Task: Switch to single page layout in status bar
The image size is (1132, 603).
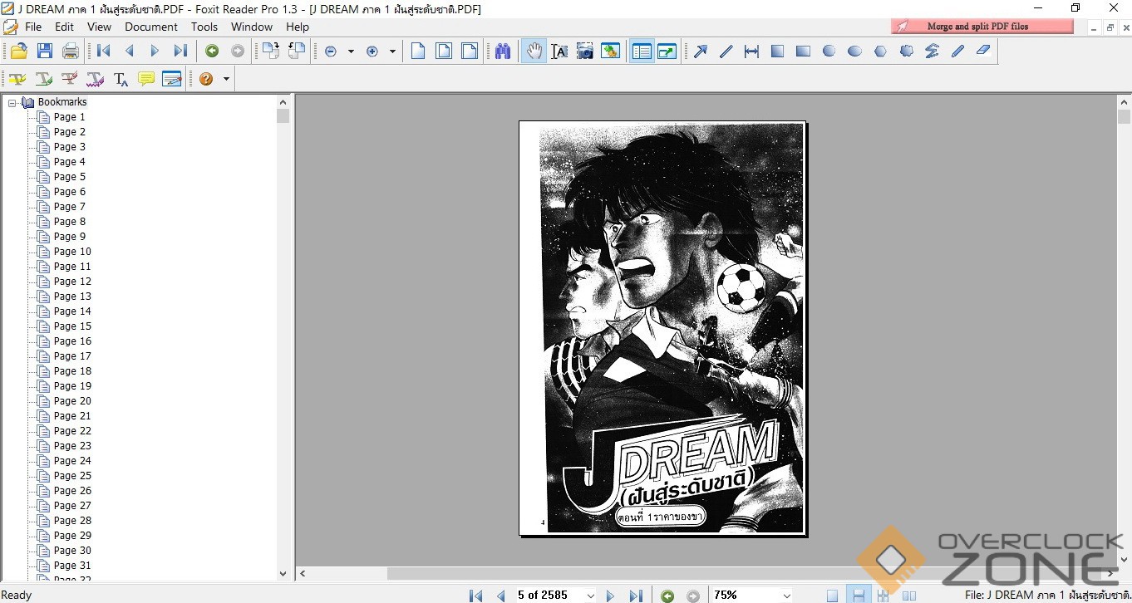Action: tap(832, 596)
